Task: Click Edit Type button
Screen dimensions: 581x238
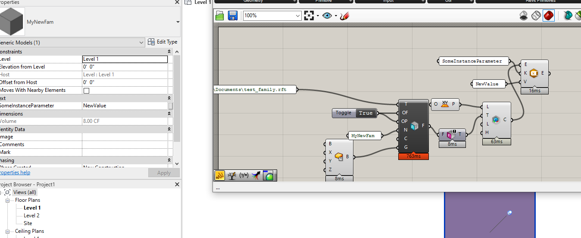Action: pos(162,42)
